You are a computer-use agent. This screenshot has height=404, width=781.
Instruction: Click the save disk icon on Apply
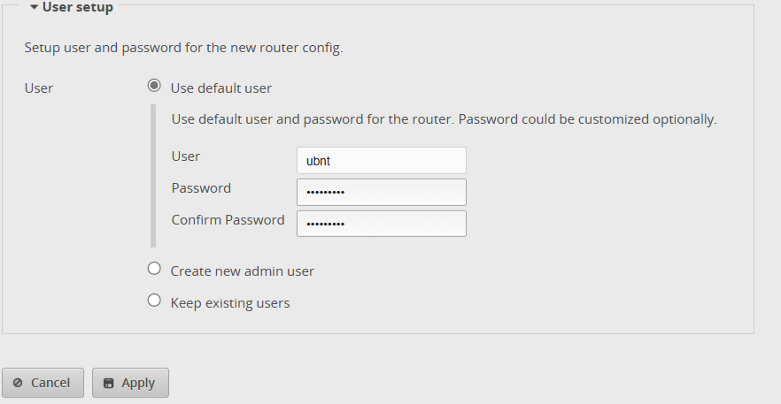click(109, 383)
